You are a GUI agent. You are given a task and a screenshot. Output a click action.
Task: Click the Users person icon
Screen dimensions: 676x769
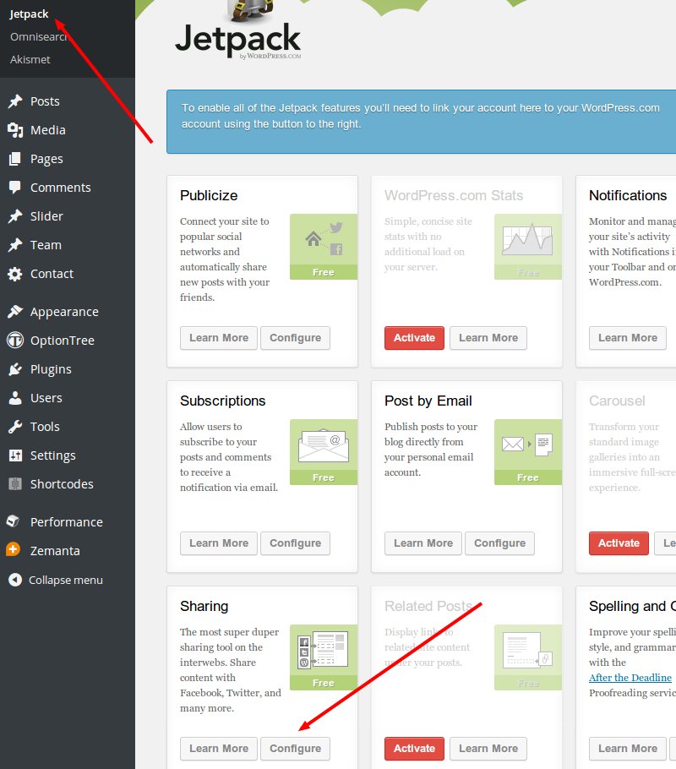15,398
